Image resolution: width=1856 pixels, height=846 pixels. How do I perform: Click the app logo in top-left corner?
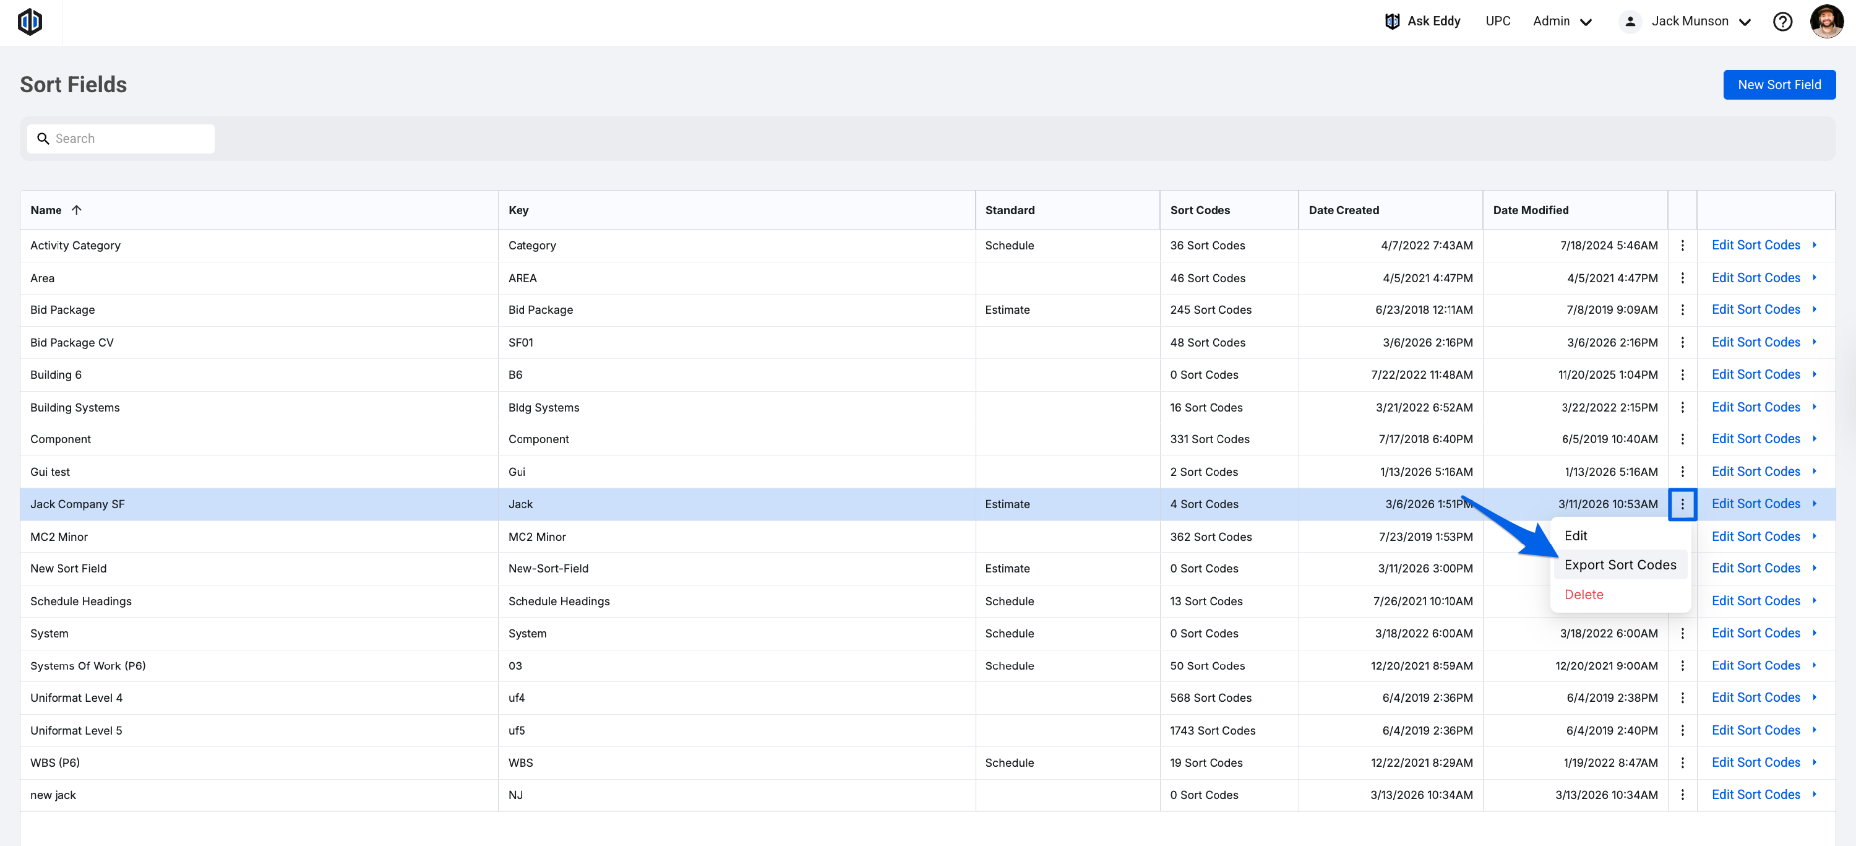pos(30,22)
